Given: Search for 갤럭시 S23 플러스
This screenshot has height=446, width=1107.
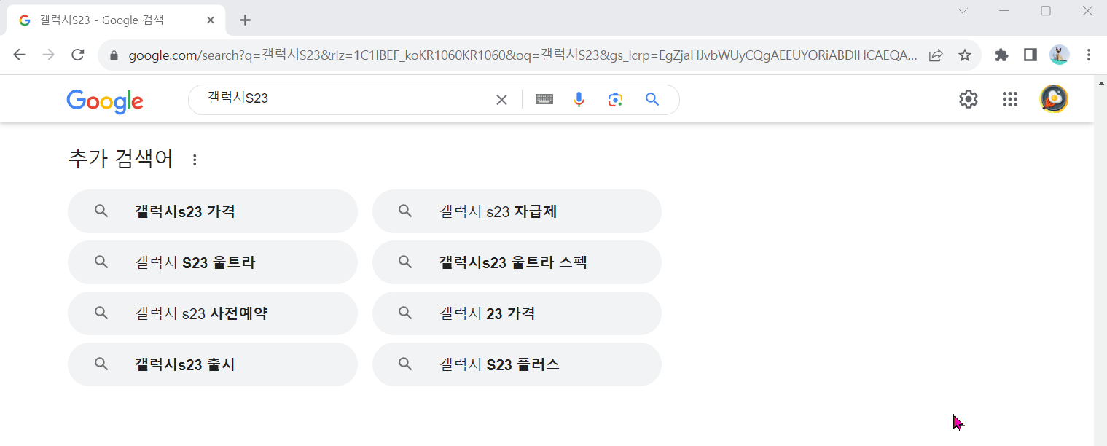Looking at the screenshot, I should click(x=517, y=364).
